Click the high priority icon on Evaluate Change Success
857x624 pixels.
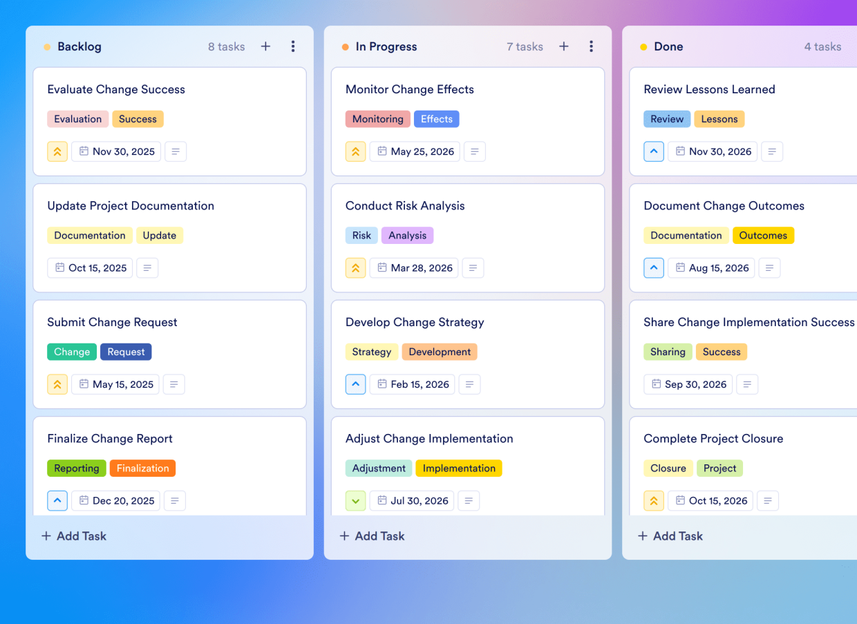57,151
